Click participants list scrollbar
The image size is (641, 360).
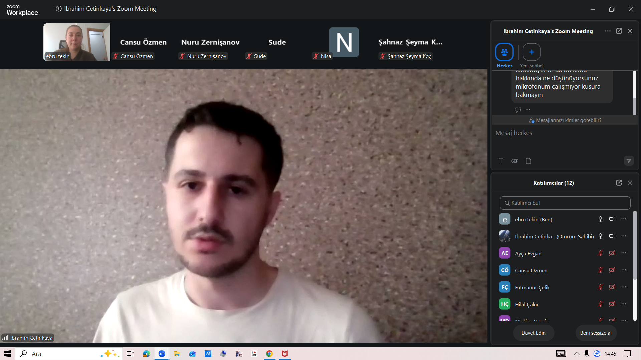pyautogui.click(x=635, y=245)
